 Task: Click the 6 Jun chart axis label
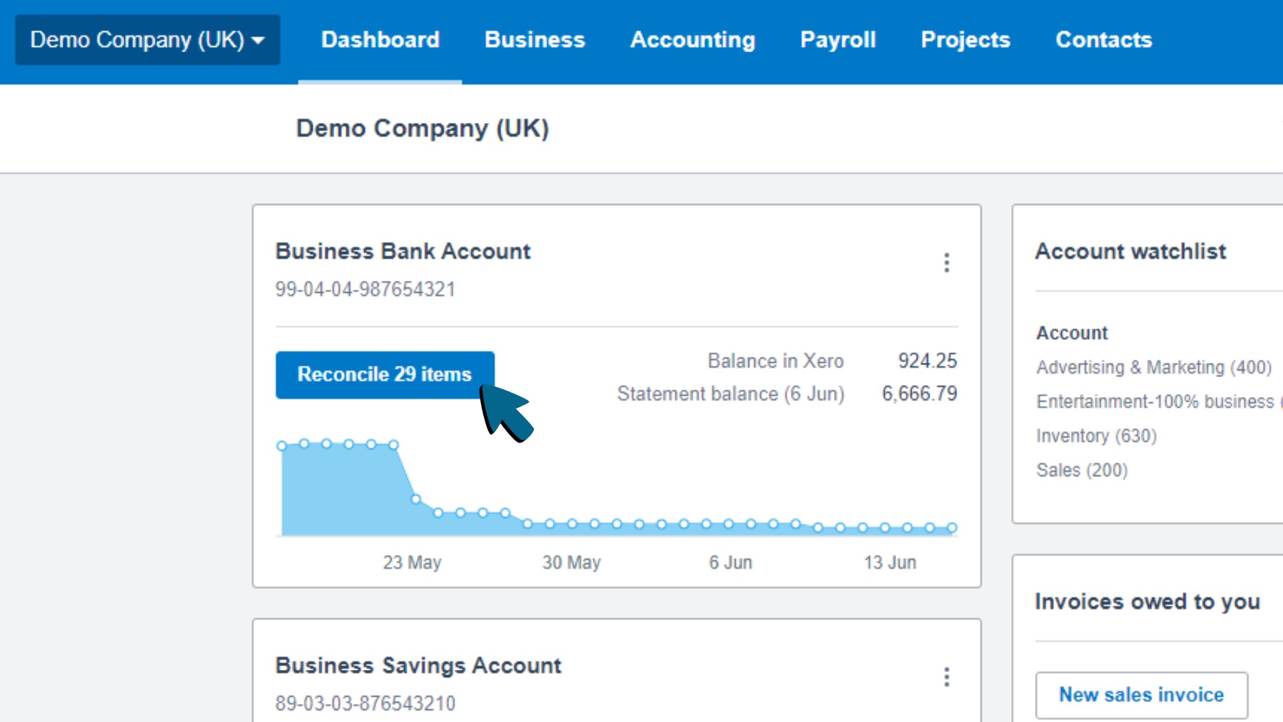(x=731, y=563)
